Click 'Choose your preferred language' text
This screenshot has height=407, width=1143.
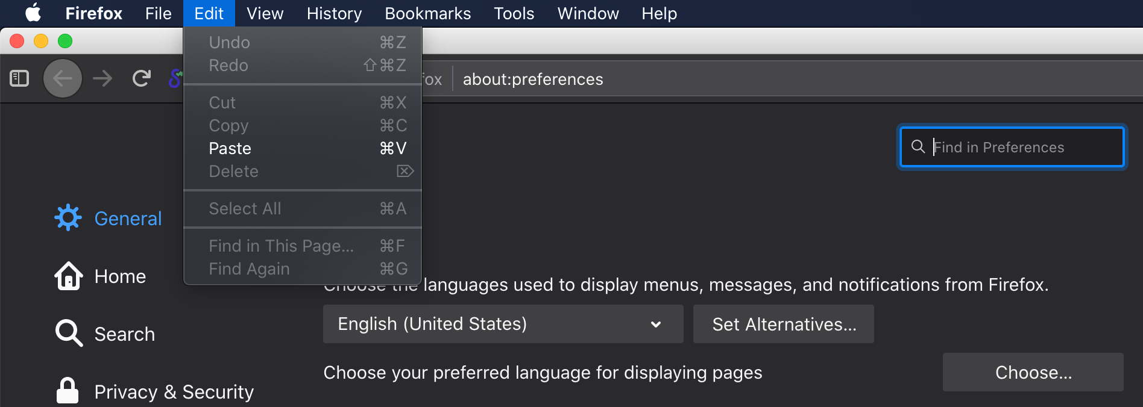tap(543, 373)
